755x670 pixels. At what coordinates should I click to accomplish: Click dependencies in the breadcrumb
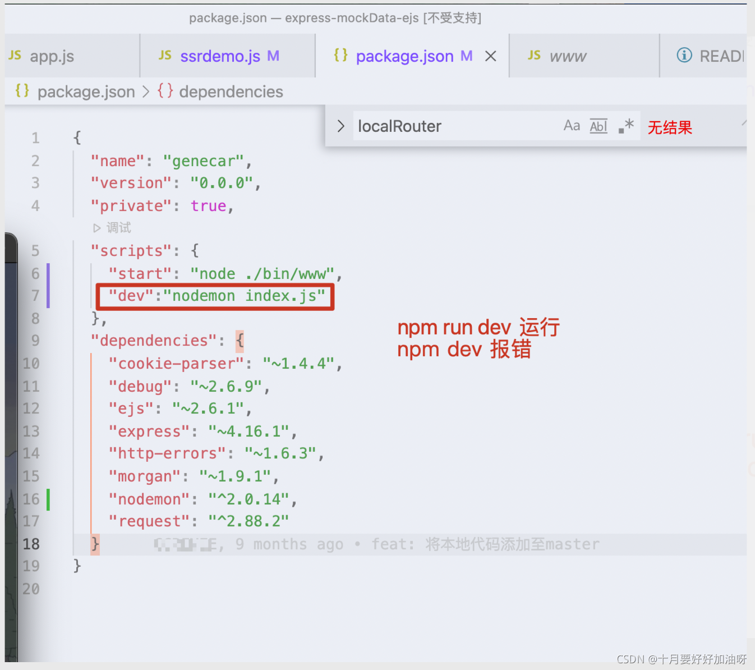pyautogui.click(x=231, y=91)
